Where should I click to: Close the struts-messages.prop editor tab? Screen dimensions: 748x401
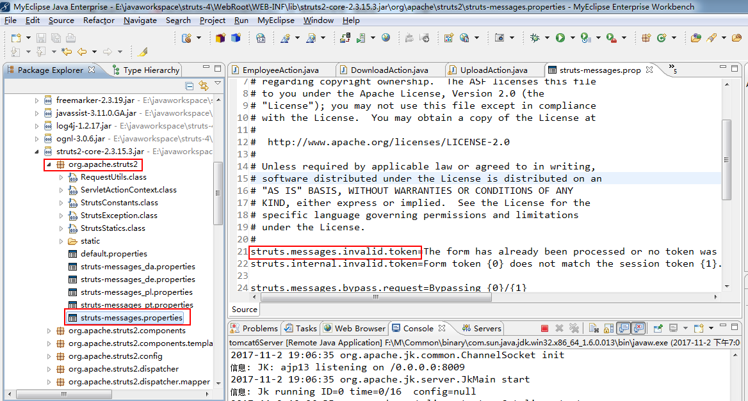[x=649, y=70]
